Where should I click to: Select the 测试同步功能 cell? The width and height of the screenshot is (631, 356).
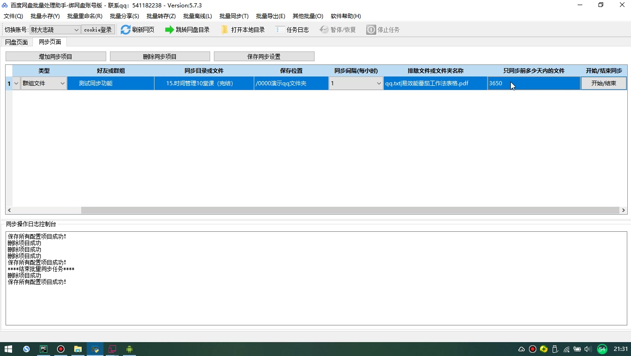(x=110, y=83)
